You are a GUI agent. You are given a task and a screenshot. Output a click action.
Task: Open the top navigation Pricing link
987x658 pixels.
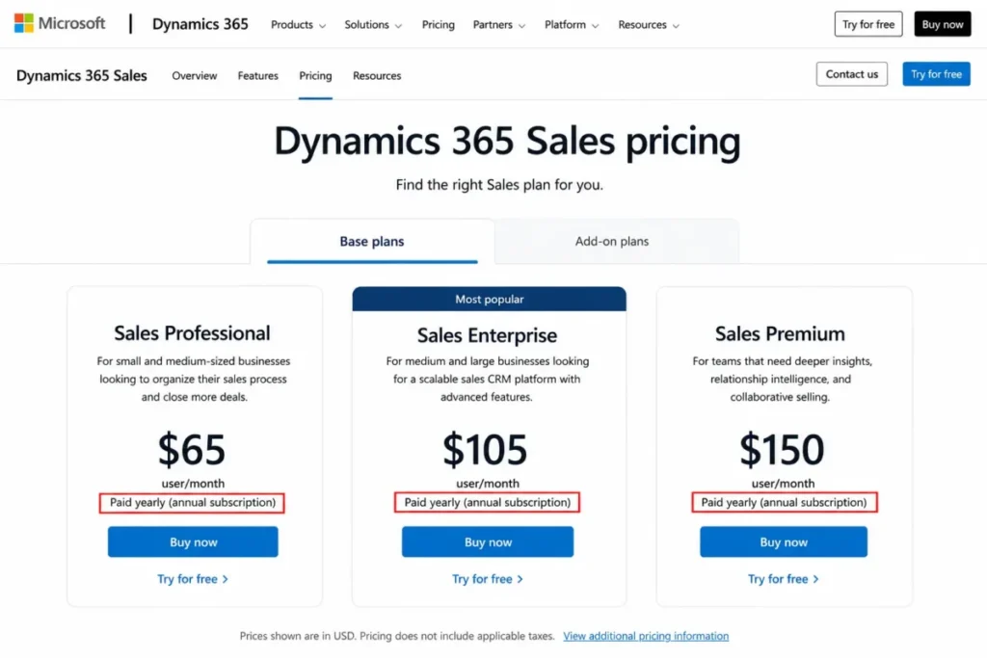pos(439,24)
